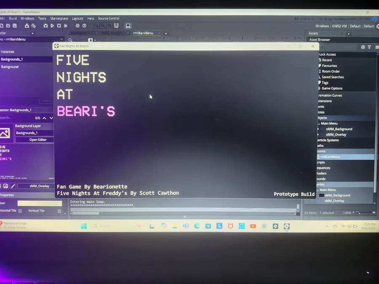Click the background layer image icon in inspector
This screenshot has height=284, width=379.
point(5,133)
